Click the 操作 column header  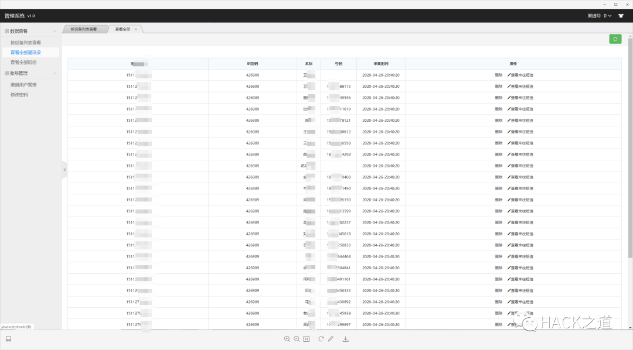[x=513, y=64]
